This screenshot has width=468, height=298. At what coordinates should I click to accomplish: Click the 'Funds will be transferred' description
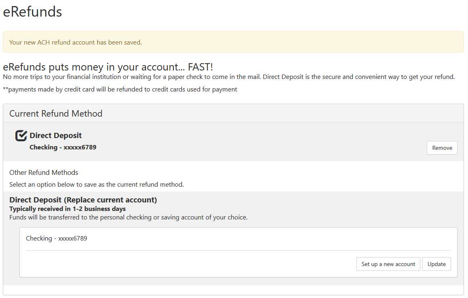[128, 217]
